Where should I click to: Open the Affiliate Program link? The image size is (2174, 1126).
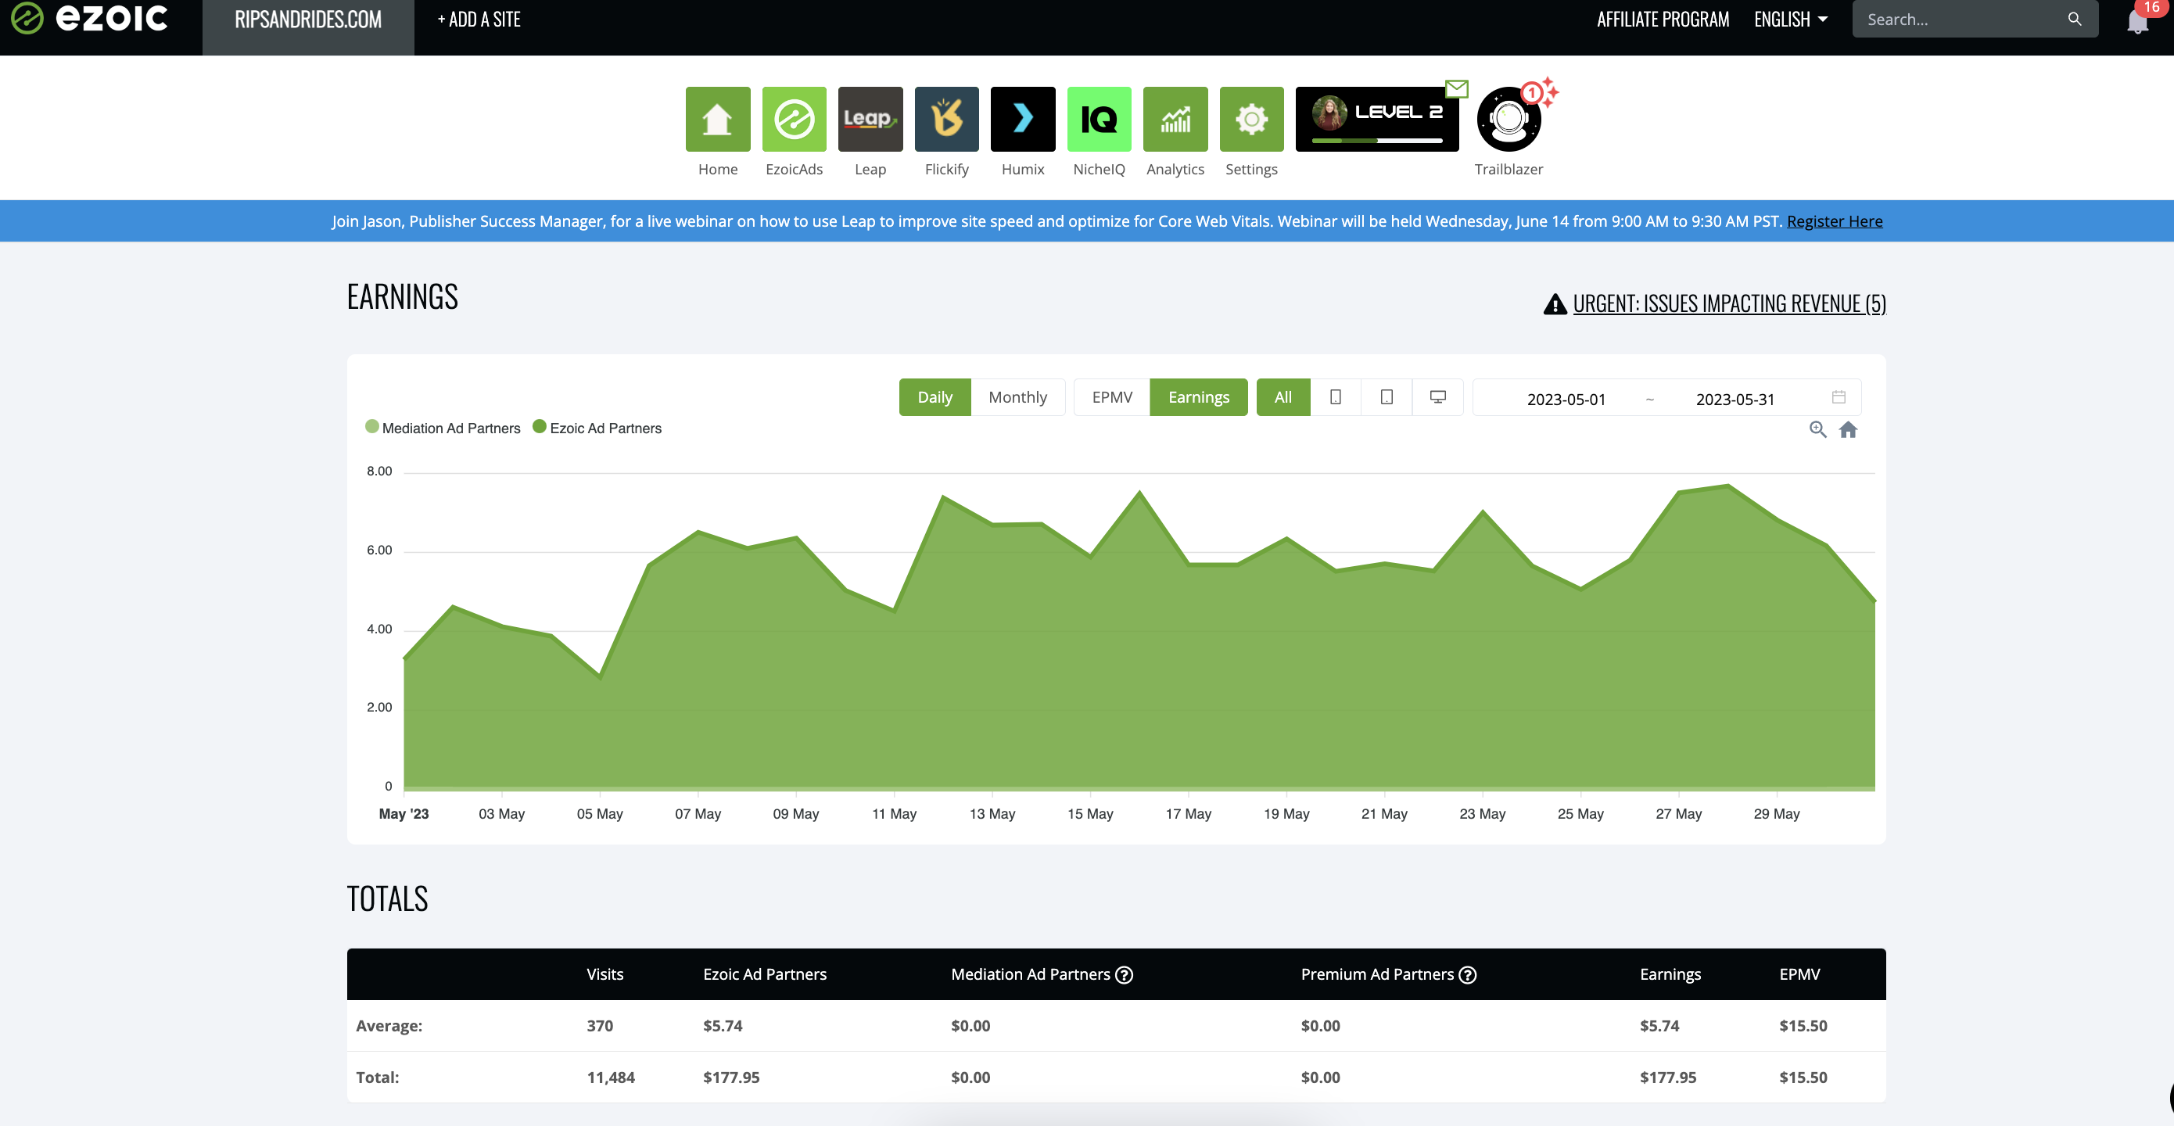pos(1663,20)
